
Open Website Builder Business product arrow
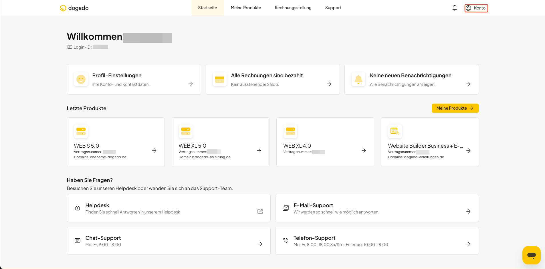click(468, 151)
